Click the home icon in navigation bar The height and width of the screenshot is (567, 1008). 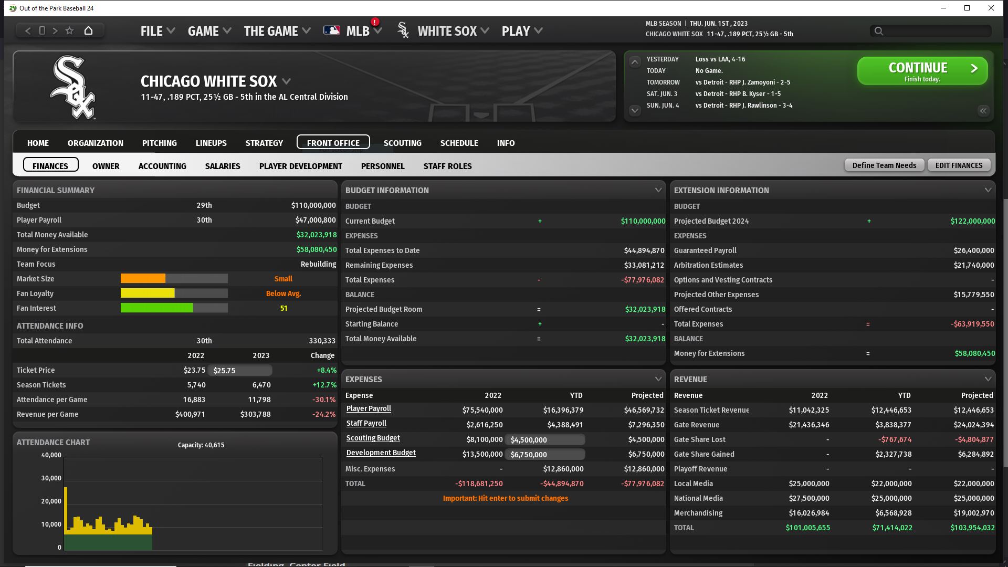88,31
